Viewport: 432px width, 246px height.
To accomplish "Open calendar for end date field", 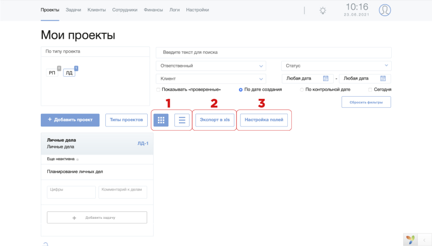I will click(383, 79).
